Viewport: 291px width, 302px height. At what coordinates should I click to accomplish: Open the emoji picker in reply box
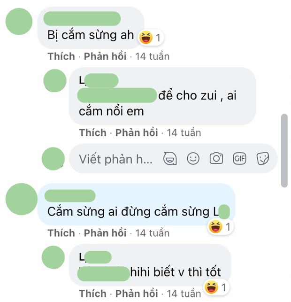193,158
